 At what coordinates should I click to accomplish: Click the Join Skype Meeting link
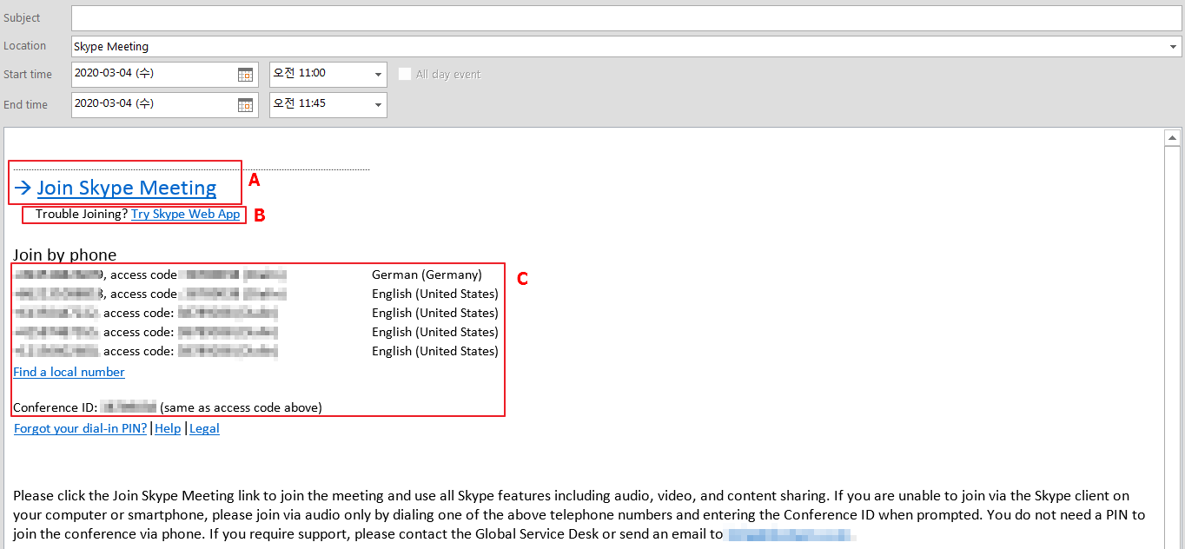click(127, 188)
